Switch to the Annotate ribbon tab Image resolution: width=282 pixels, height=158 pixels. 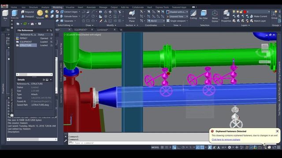click(91, 7)
